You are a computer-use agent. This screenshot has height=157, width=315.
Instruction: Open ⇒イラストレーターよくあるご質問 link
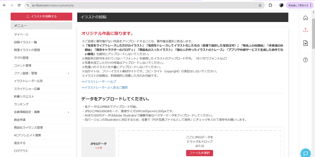click(104, 88)
